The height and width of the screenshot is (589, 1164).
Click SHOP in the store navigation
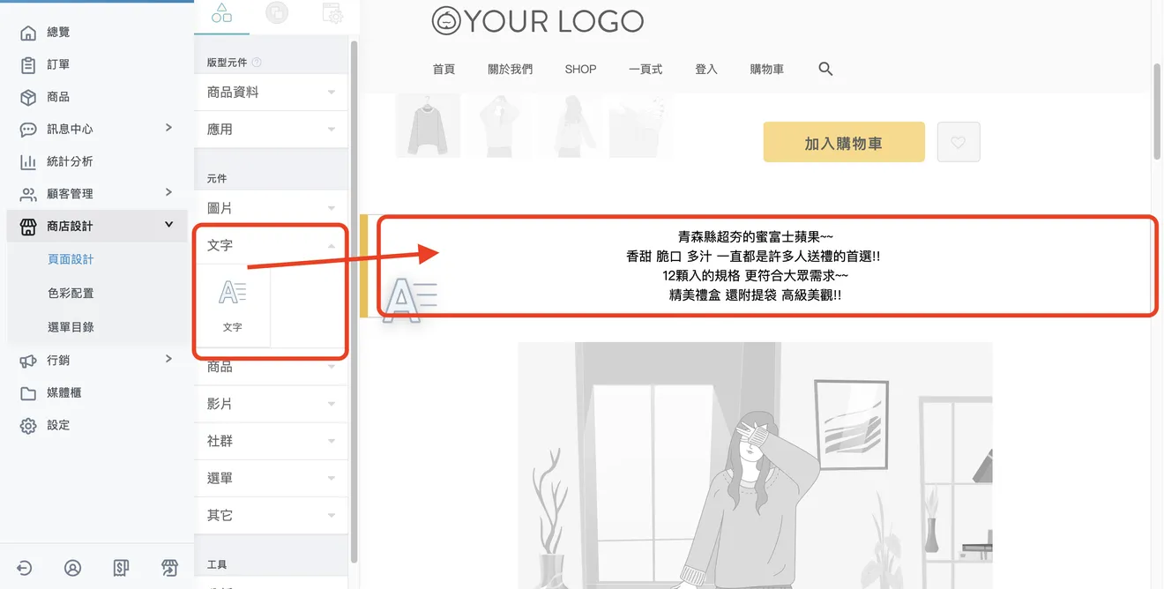(581, 69)
